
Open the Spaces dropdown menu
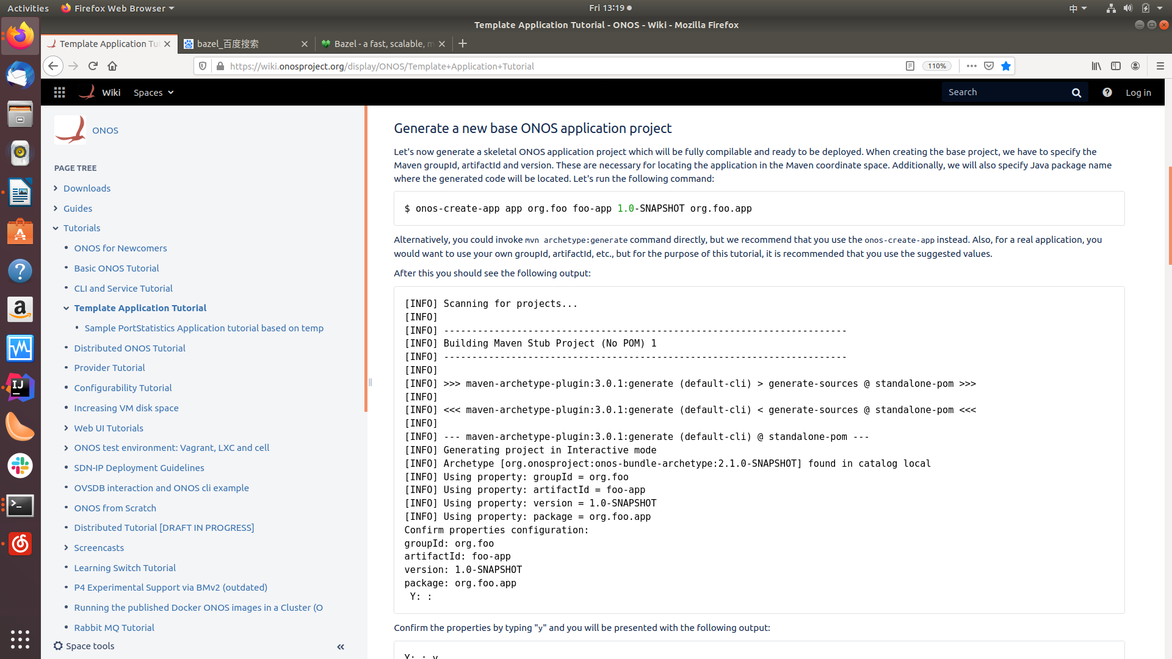click(153, 92)
